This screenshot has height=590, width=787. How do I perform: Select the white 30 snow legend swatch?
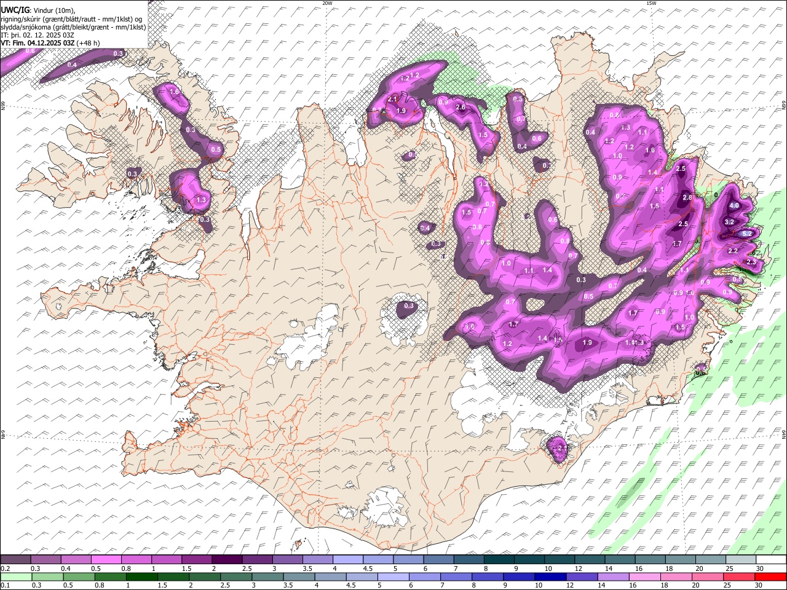[x=771, y=559]
